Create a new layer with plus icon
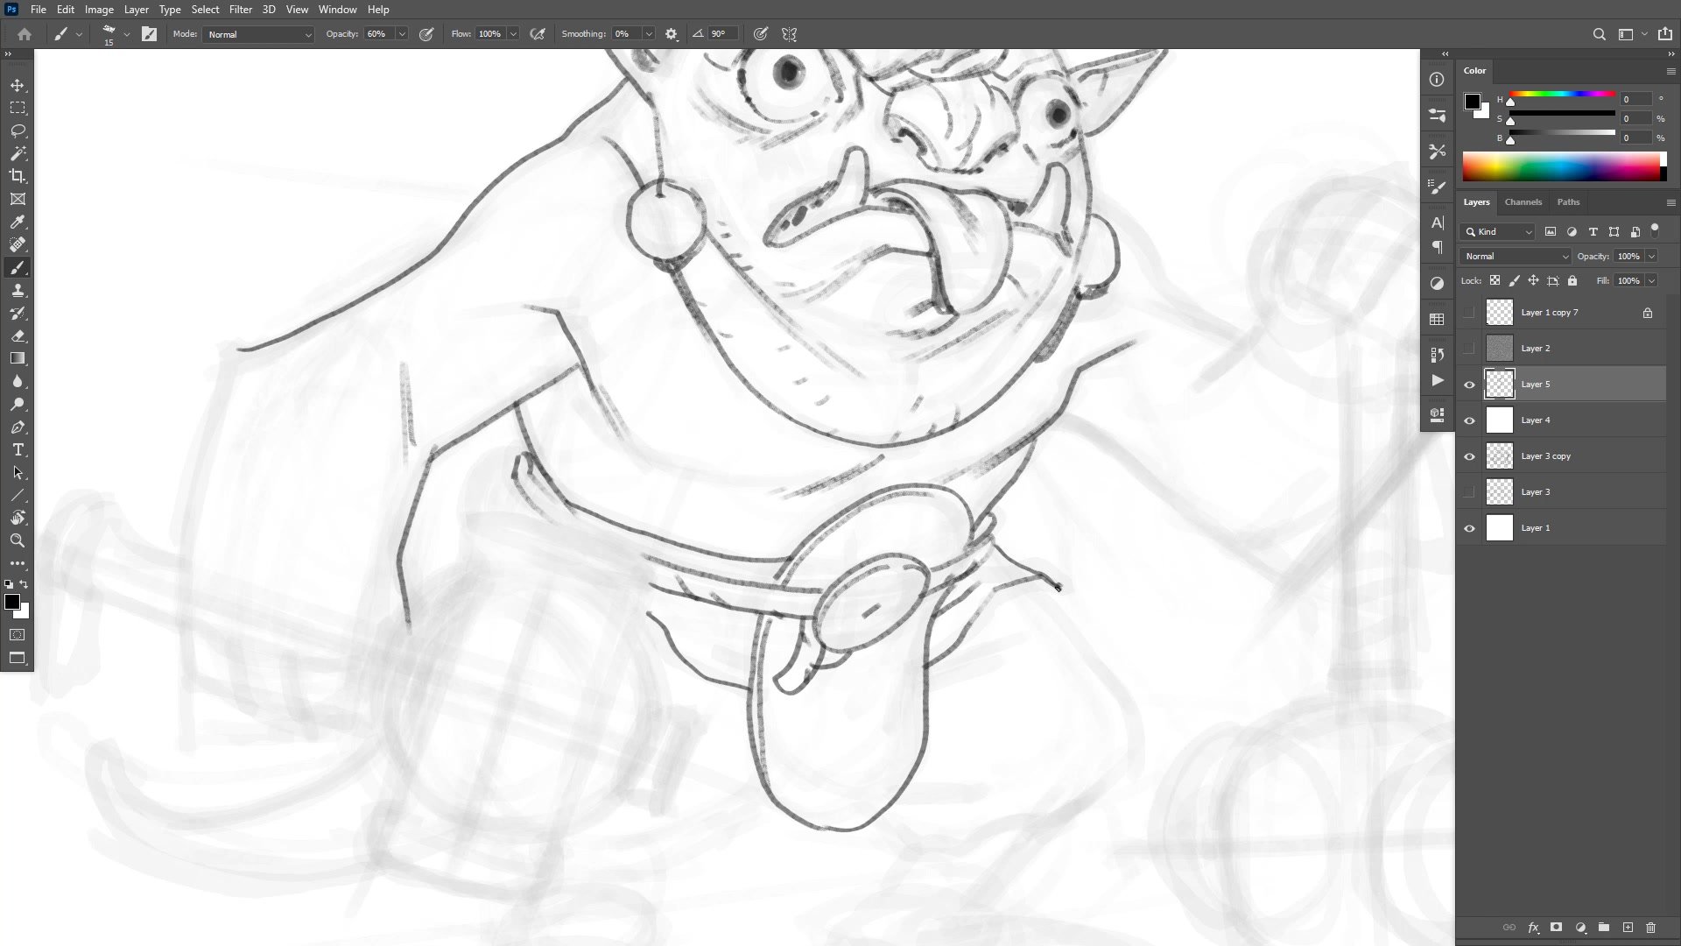The image size is (1681, 946). pyautogui.click(x=1628, y=928)
